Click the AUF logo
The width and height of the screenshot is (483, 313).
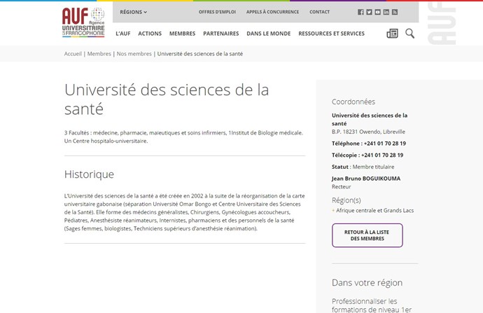[x=83, y=22]
